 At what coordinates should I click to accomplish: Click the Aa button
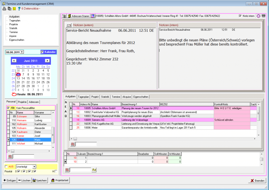[94, 170]
